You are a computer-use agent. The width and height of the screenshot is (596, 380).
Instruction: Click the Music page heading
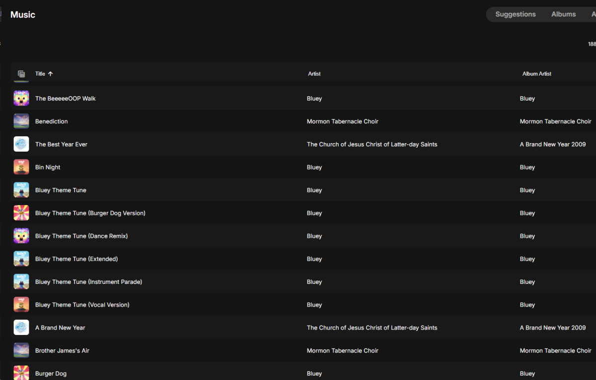coord(22,14)
